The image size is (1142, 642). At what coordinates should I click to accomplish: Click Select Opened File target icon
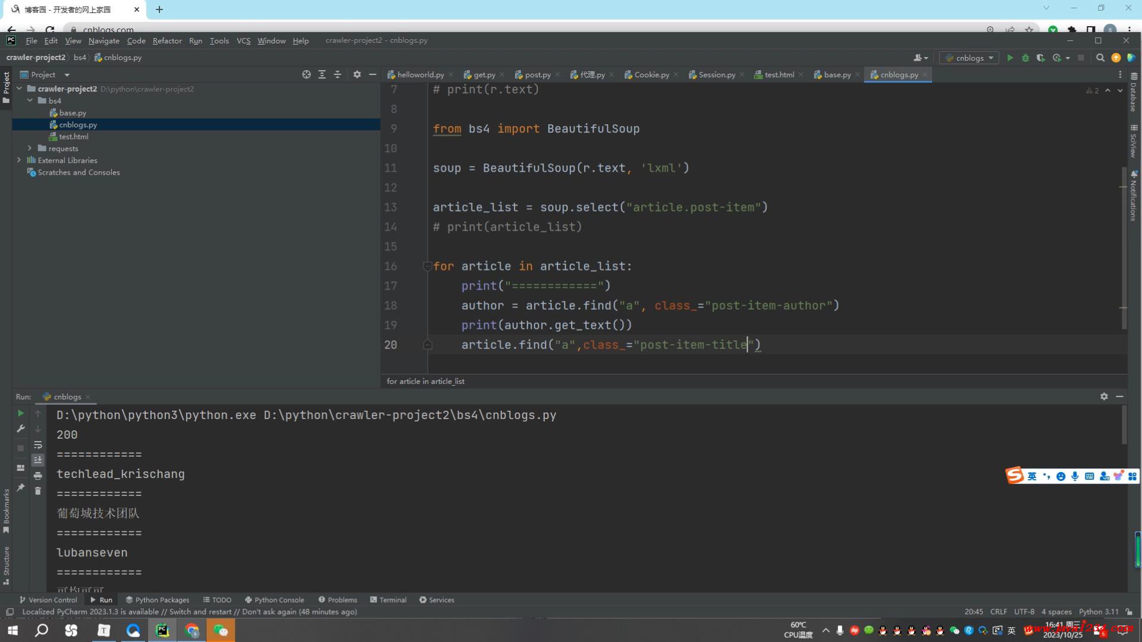click(306, 74)
